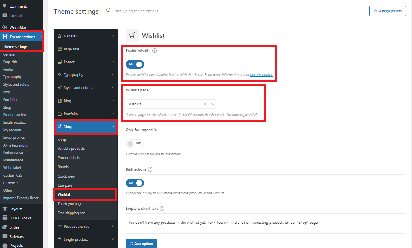Click the search magnifier icon
Viewport: 412px width, 248px height.
point(108,10)
